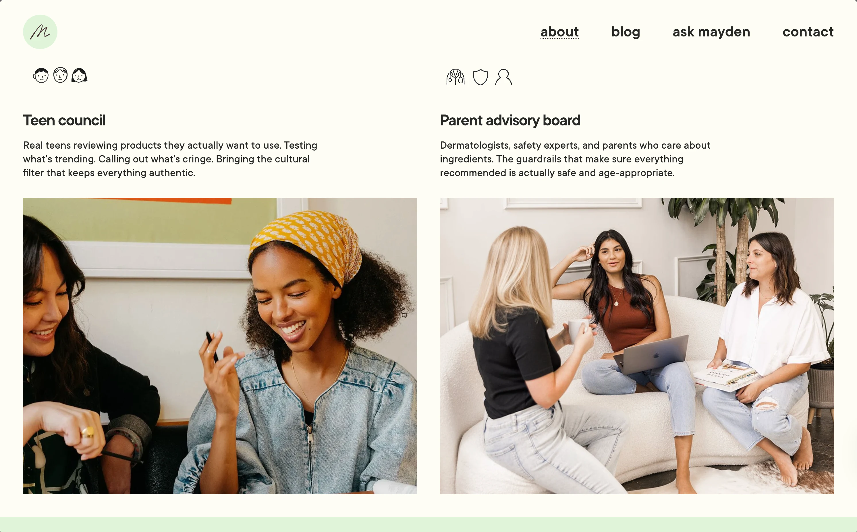
Task: Click the green Mayden logo circle
Action: [x=40, y=32]
